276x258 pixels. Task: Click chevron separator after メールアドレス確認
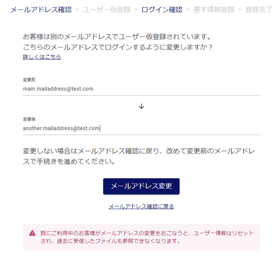pos(77,9)
